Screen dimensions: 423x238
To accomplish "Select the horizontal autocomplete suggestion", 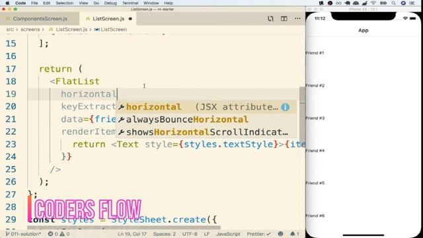I will pos(206,107).
